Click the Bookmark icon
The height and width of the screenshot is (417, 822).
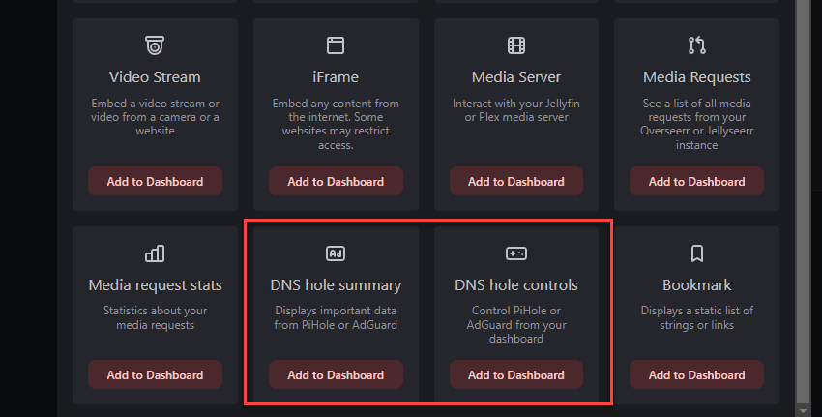(696, 253)
